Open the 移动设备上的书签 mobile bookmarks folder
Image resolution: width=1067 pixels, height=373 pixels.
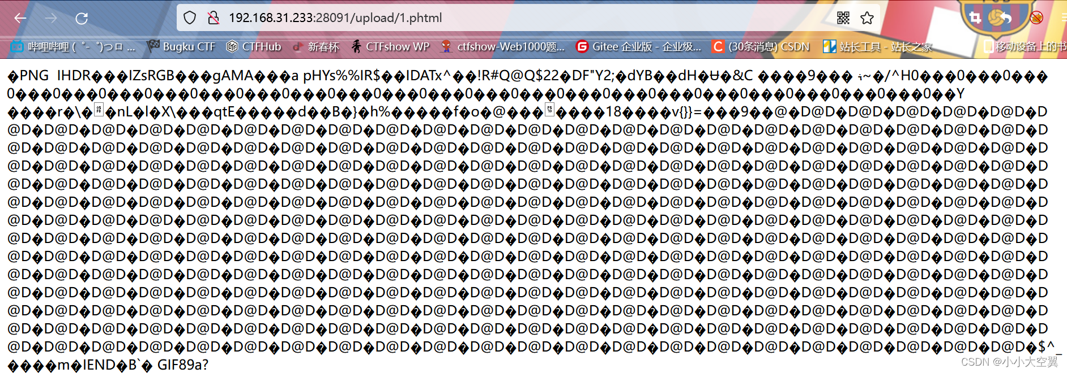click(1025, 47)
